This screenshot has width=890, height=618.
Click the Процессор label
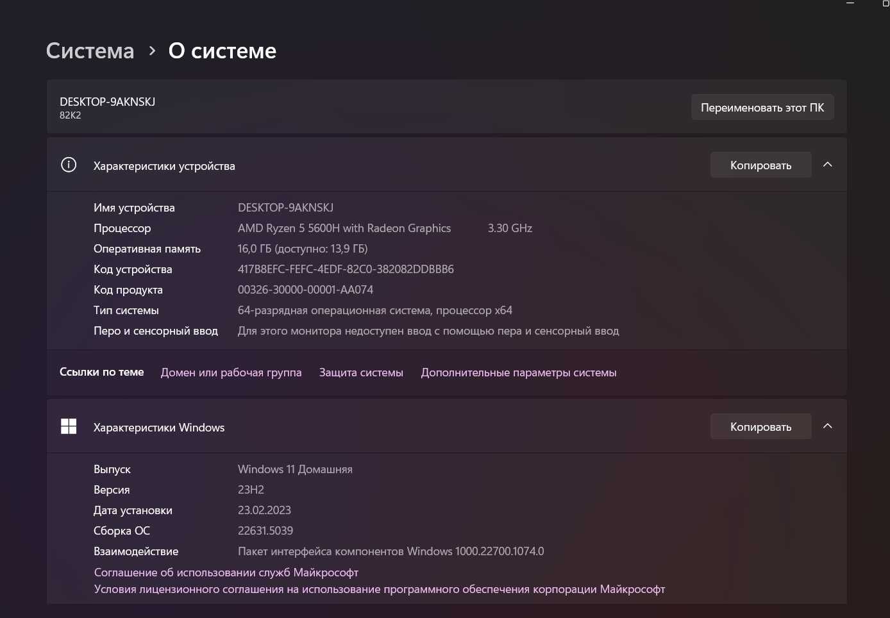[122, 228]
